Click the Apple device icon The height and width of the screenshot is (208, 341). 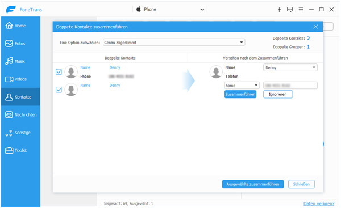(139, 9)
